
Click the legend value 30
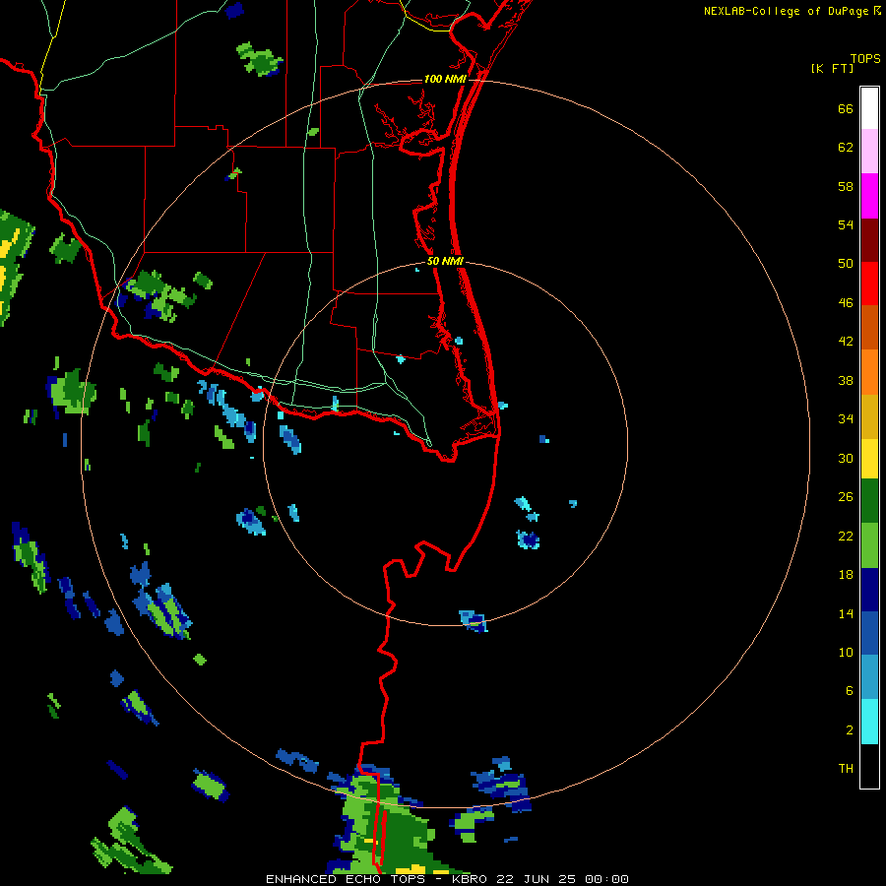tap(846, 458)
